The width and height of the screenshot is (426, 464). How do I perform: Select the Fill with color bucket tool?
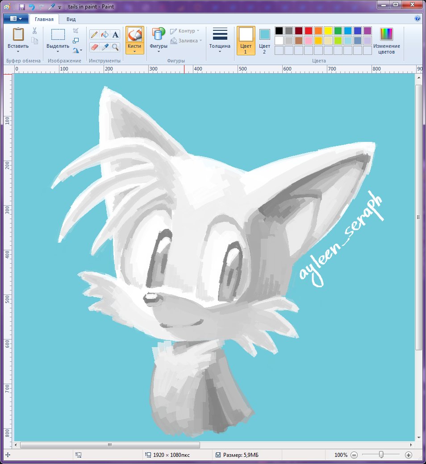pos(105,34)
